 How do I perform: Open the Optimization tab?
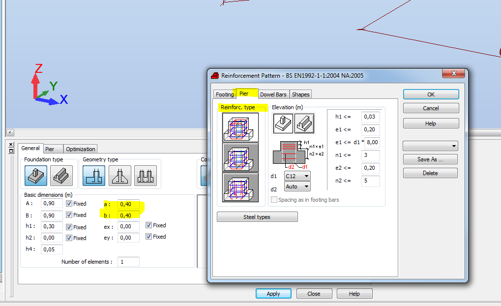coord(80,149)
